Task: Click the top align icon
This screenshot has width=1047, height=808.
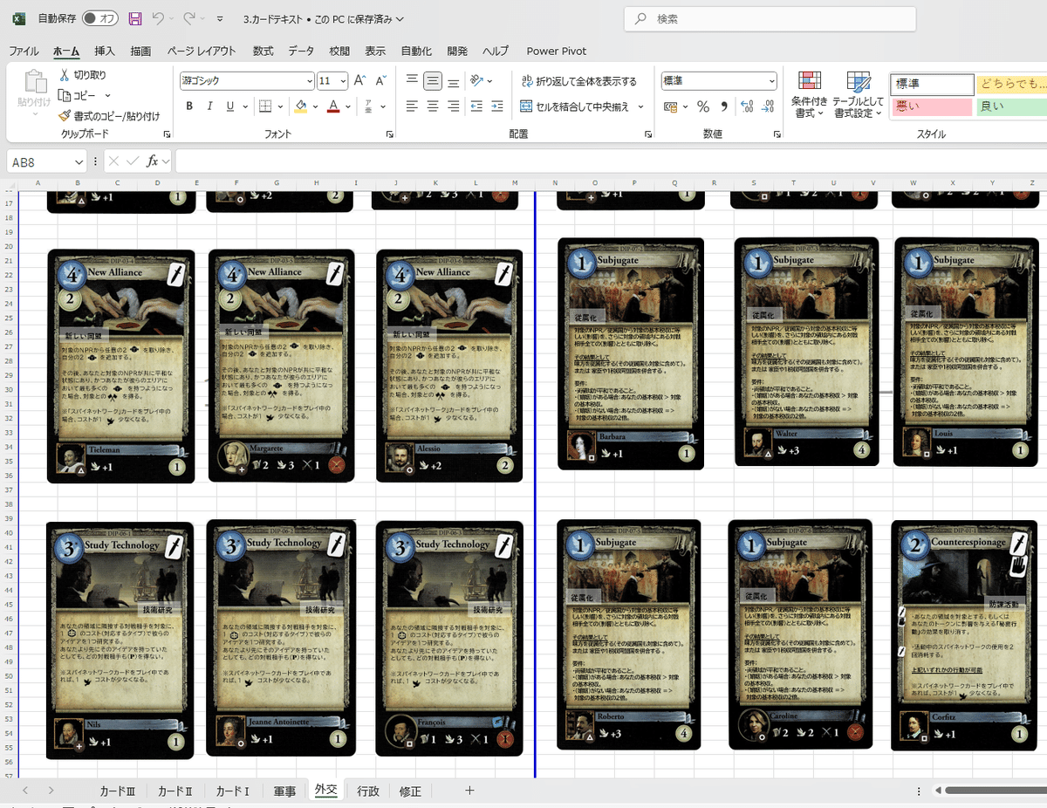Action: pyautogui.click(x=412, y=80)
